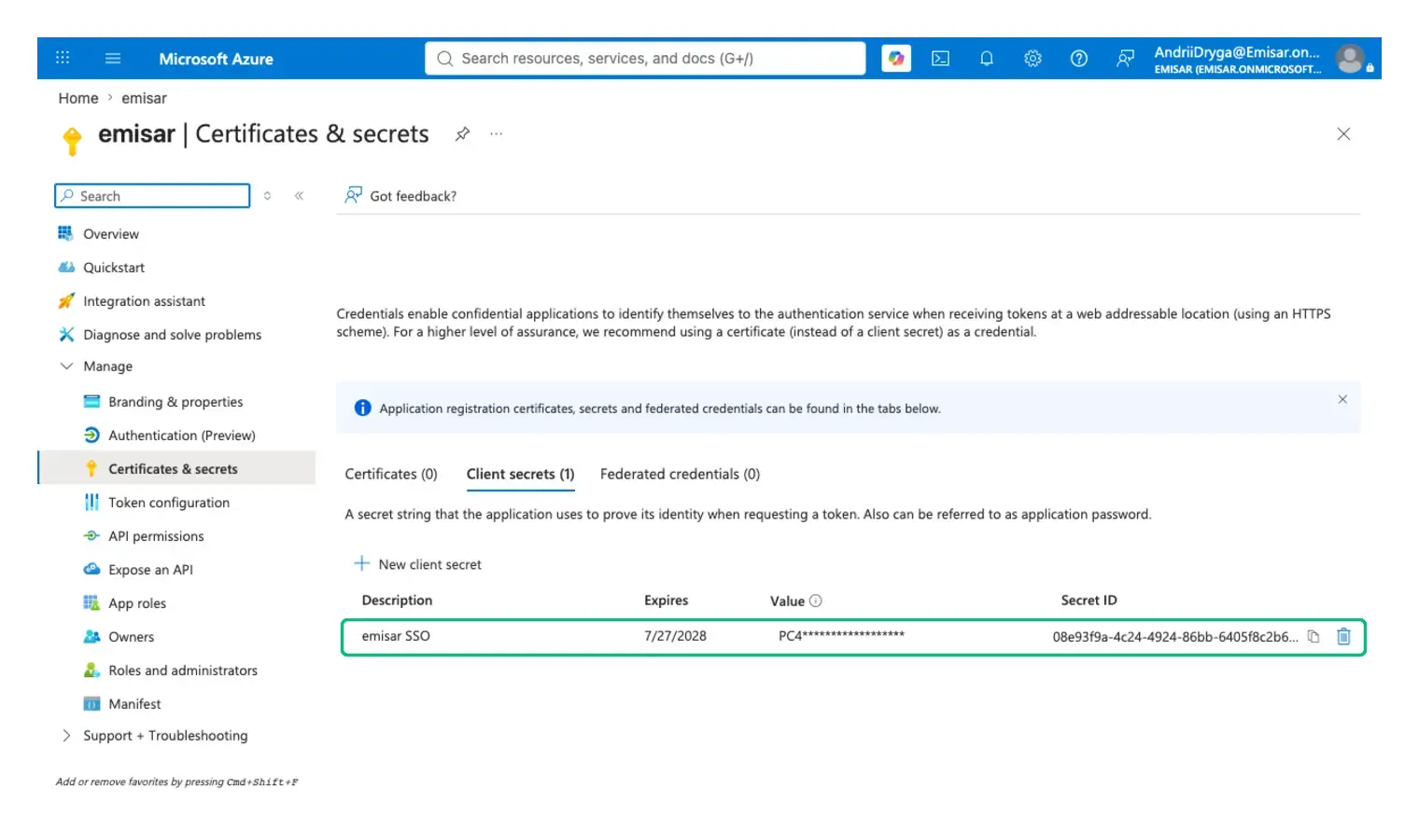Screen dimensions: 1419x830
Task: Select Certificates & secrets menu item
Action: (176, 468)
